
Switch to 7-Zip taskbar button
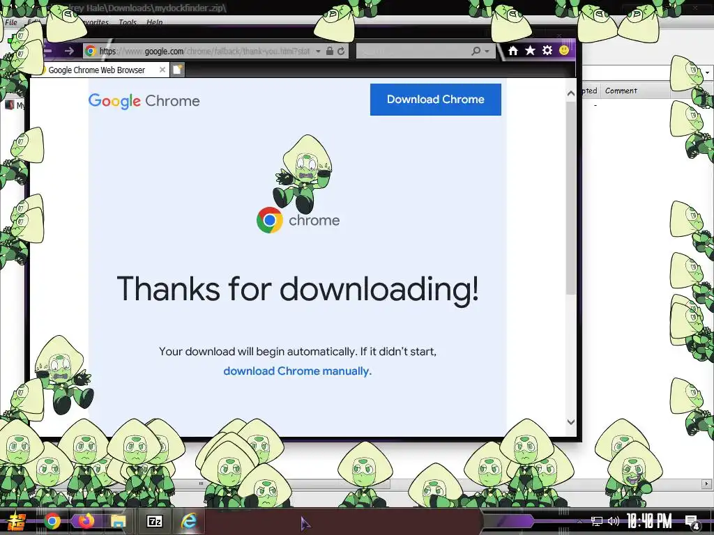pyautogui.click(x=154, y=521)
